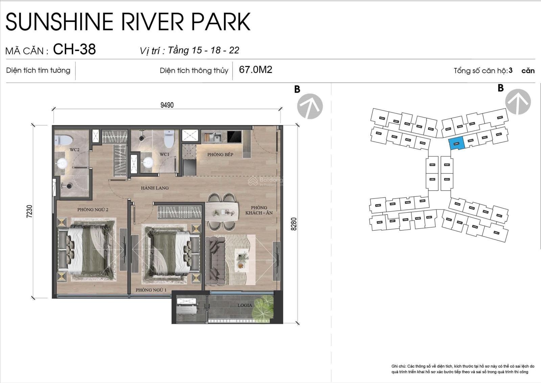The width and height of the screenshot is (541, 383).
Task: Click the PHÒNG NGỦ 1 label
Action: (151, 290)
